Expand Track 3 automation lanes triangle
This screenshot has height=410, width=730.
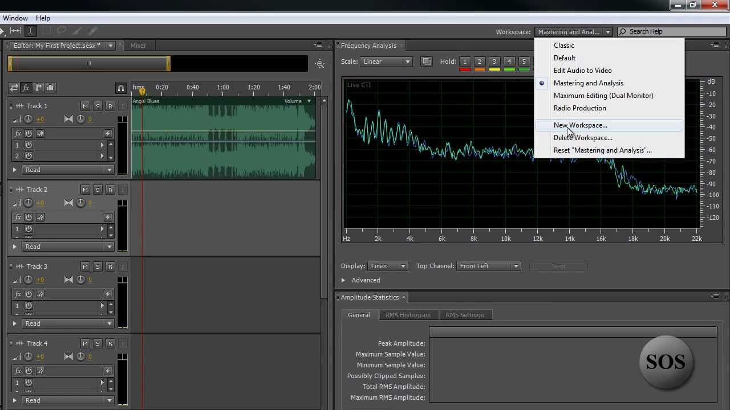click(15, 323)
